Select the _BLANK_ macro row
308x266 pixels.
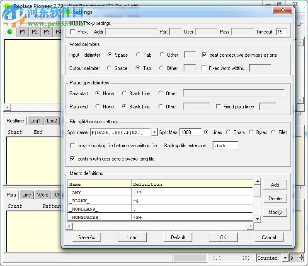point(99,201)
